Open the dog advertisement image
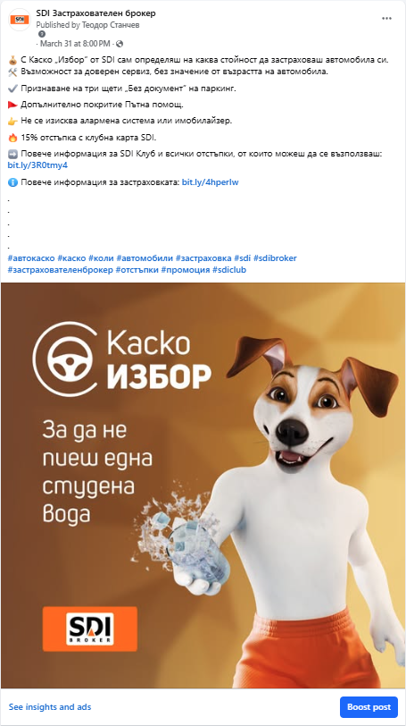This screenshot has height=726, width=406. (x=203, y=485)
